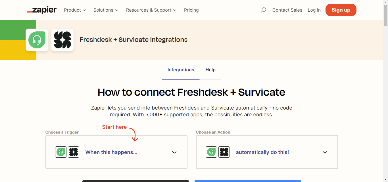Expand the Solutions menu
Viewport: 388px width, 182px height.
[x=106, y=10]
